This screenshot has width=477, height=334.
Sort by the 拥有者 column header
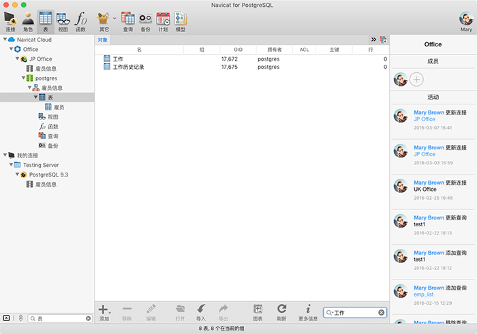[x=275, y=50]
